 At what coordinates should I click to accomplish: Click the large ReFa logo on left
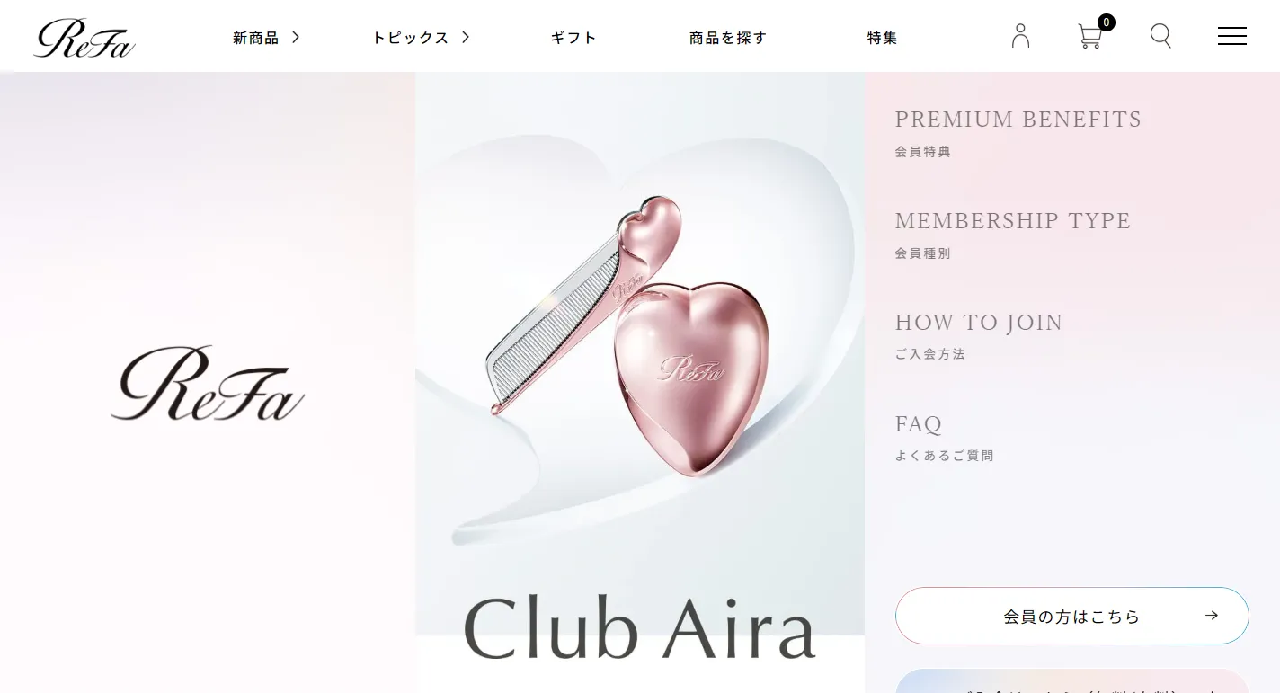pos(208,383)
